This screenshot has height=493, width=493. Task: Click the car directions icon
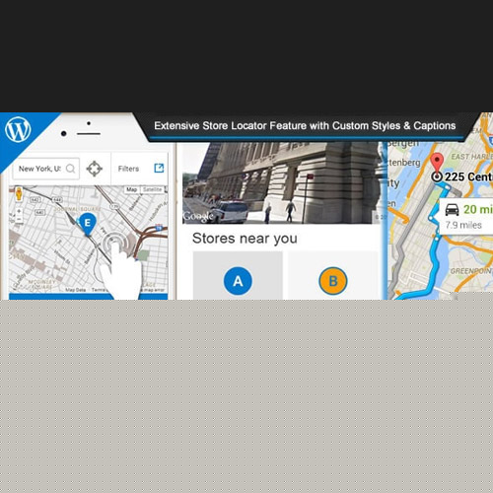(452, 209)
